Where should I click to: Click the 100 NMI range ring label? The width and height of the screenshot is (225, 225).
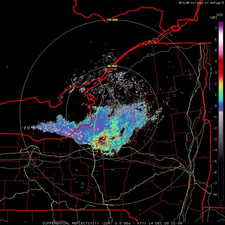112,20
